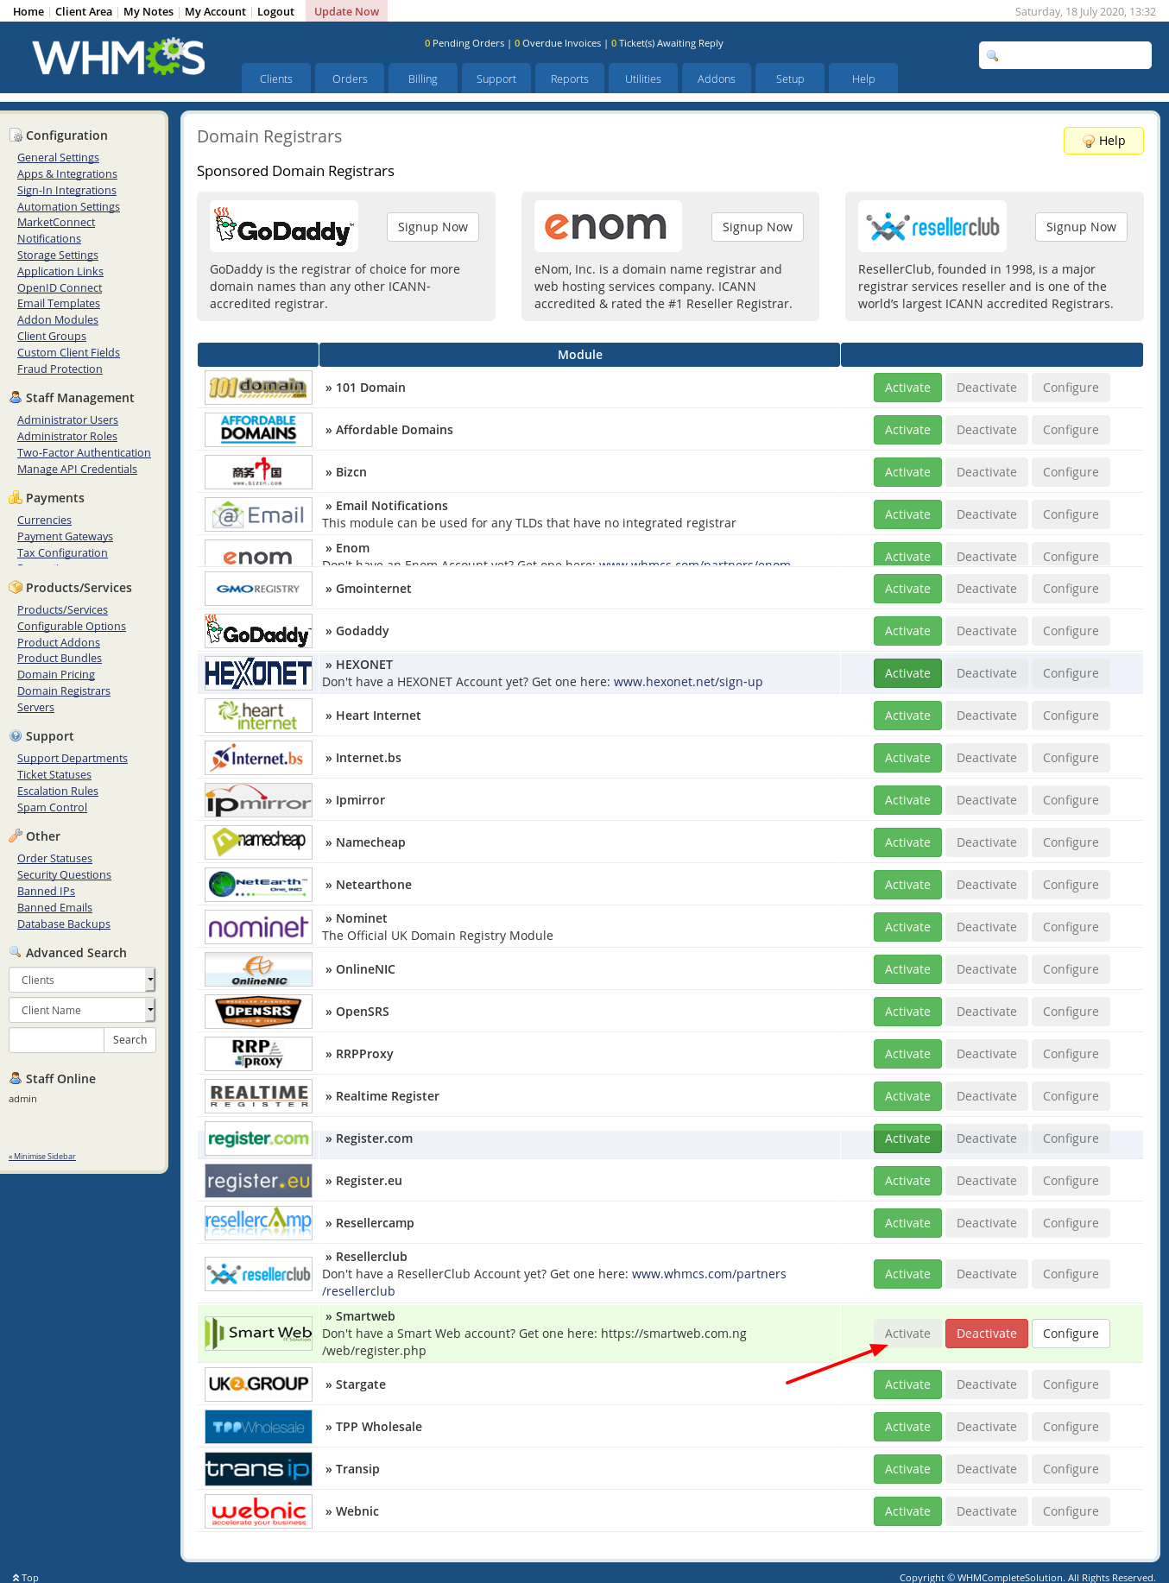Click the Logout link
This screenshot has height=1583, width=1169.
click(275, 11)
